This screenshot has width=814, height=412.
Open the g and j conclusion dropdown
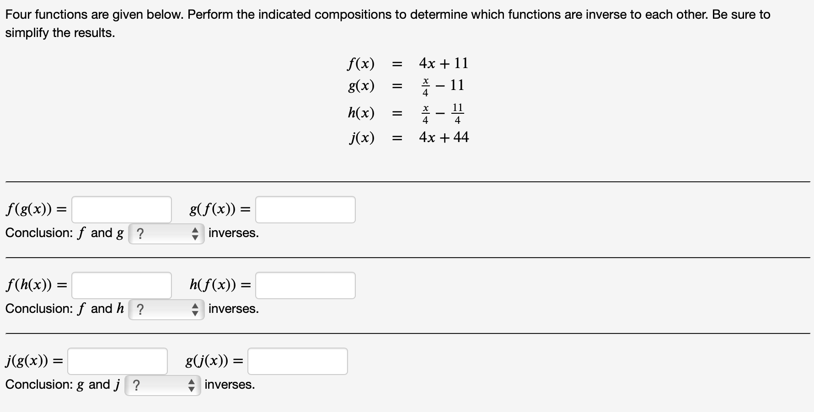[162, 386]
